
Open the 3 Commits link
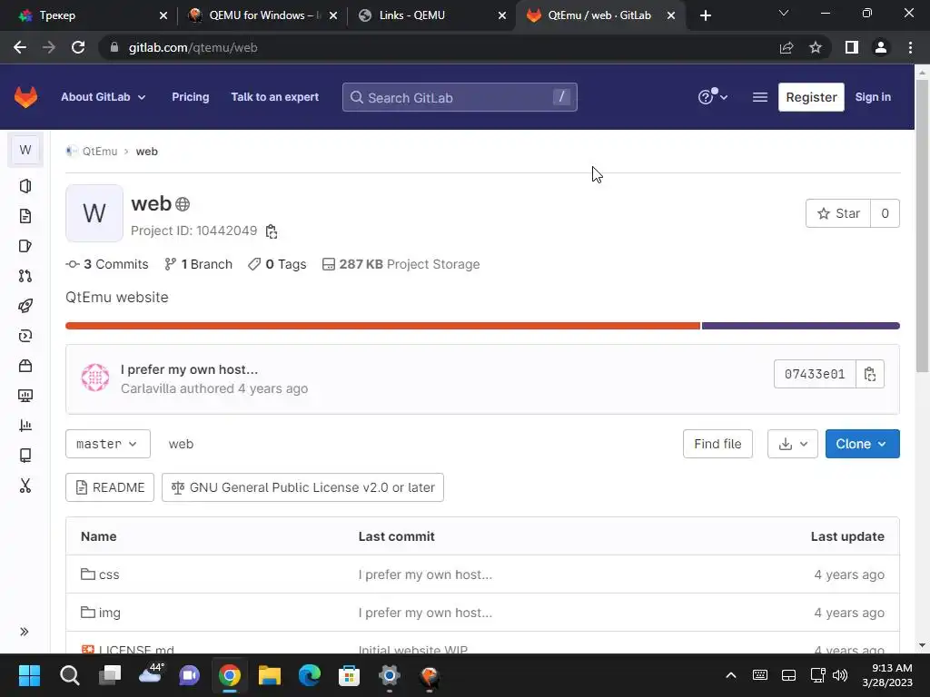click(x=107, y=264)
